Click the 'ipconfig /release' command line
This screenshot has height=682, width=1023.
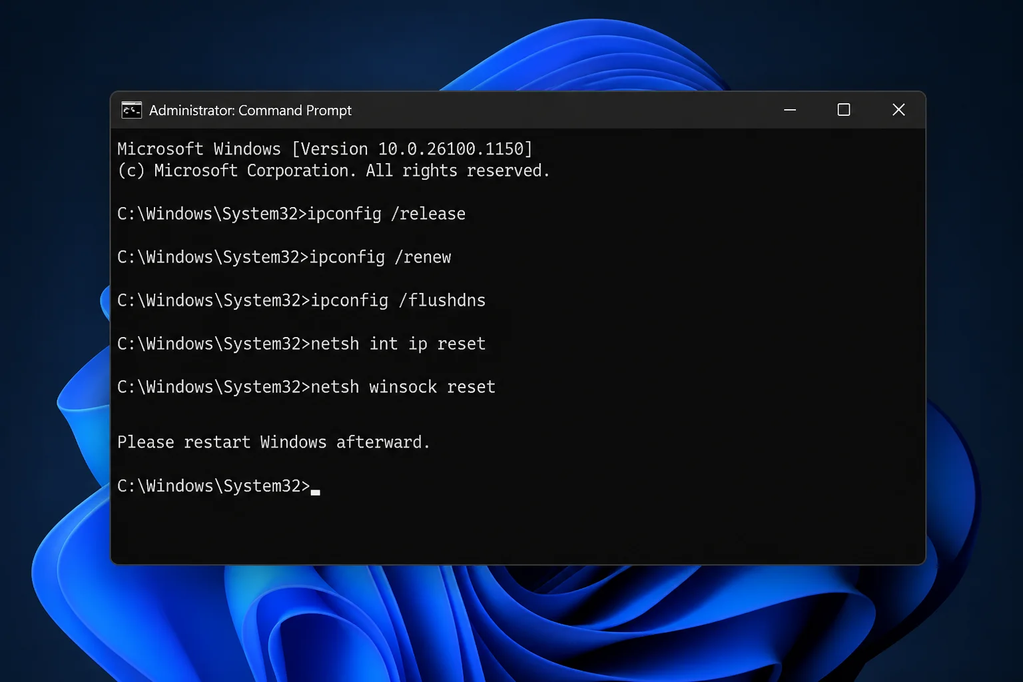292,214
